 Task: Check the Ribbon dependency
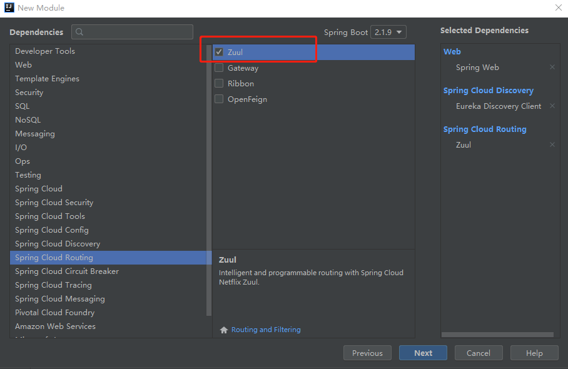click(x=219, y=84)
